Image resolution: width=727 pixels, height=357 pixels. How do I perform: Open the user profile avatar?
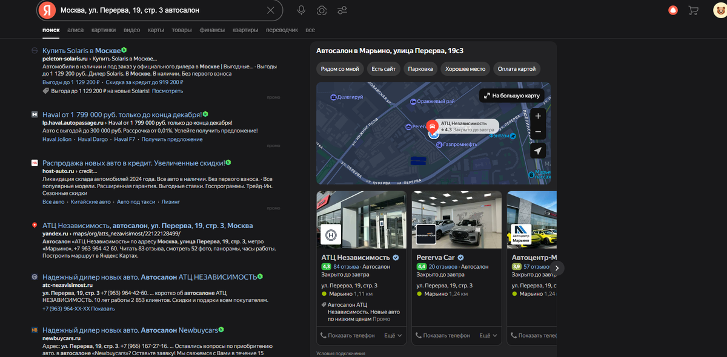point(720,10)
